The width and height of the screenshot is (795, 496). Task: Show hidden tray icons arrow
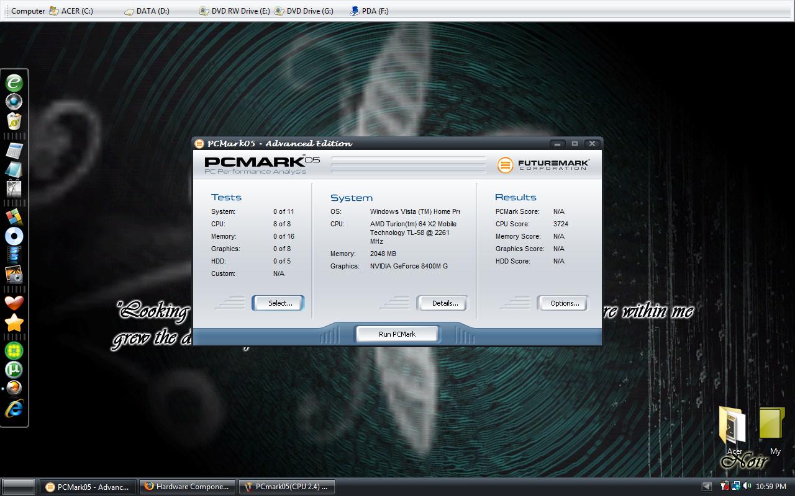click(707, 486)
